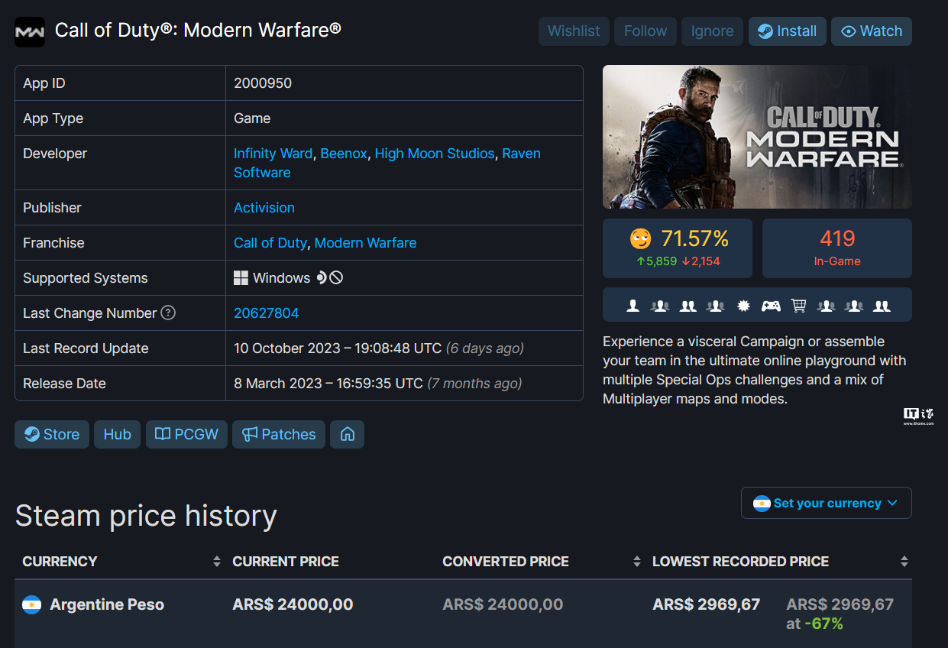Click the Watch button with eye icon
Image resolution: width=948 pixels, height=648 pixels.
point(872,31)
